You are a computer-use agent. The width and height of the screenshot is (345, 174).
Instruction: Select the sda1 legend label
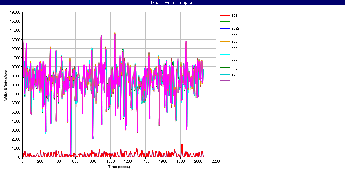click(235, 22)
